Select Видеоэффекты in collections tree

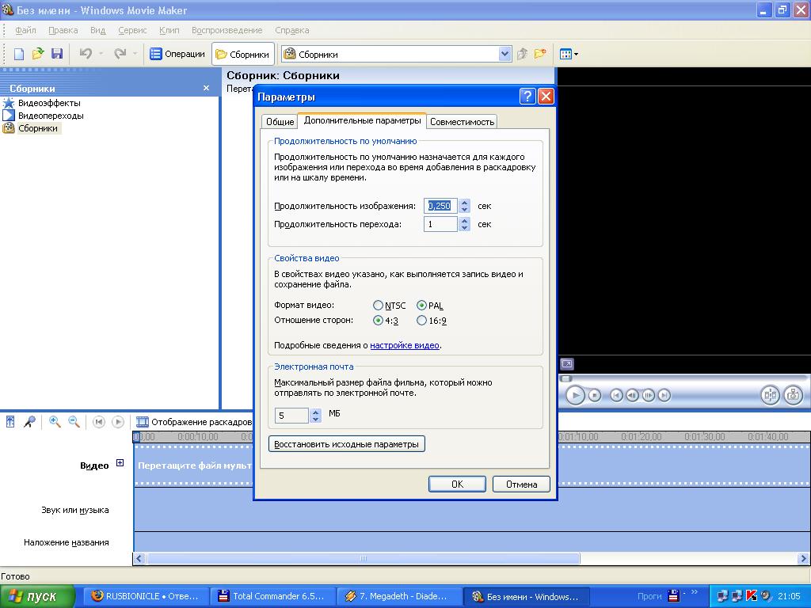[49, 103]
